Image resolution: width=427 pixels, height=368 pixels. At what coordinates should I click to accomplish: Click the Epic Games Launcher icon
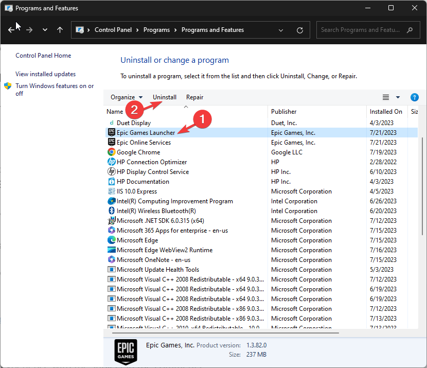[x=111, y=132]
